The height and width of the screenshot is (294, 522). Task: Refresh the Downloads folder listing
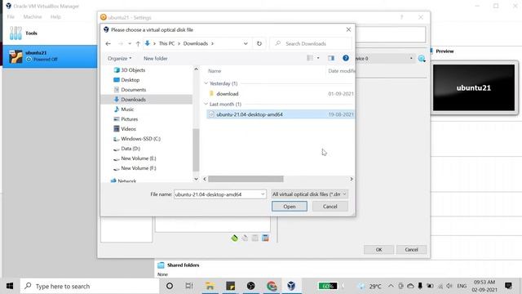(259, 43)
